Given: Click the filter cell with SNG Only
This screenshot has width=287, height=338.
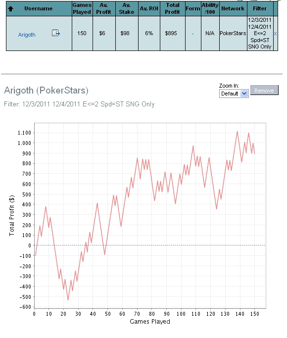Looking at the screenshot, I should (x=260, y=34).
